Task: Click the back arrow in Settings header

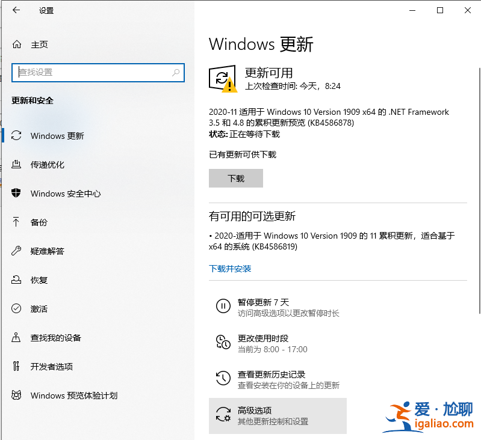Action: (16, 10)
